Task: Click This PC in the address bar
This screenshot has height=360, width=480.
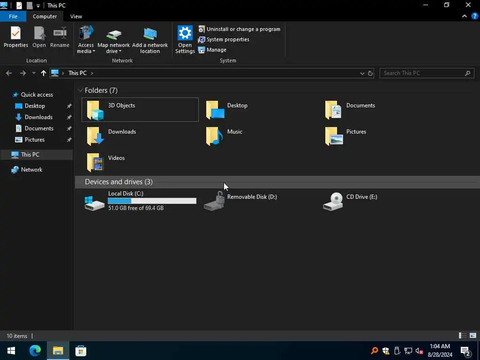Action: [77, 73]
